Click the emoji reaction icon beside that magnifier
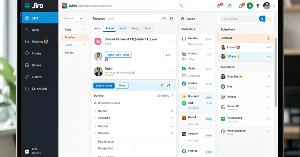The width and height of the screenshot is (300, 157). point(169,85)
